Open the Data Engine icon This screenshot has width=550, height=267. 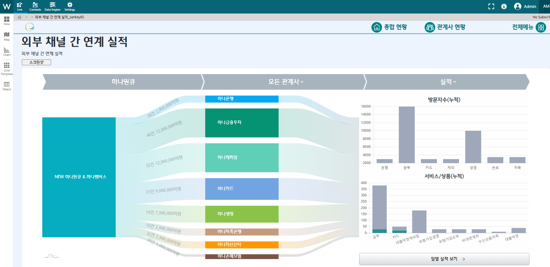point(53,6)
